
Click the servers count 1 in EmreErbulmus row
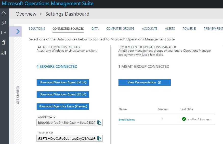[162, 119]
